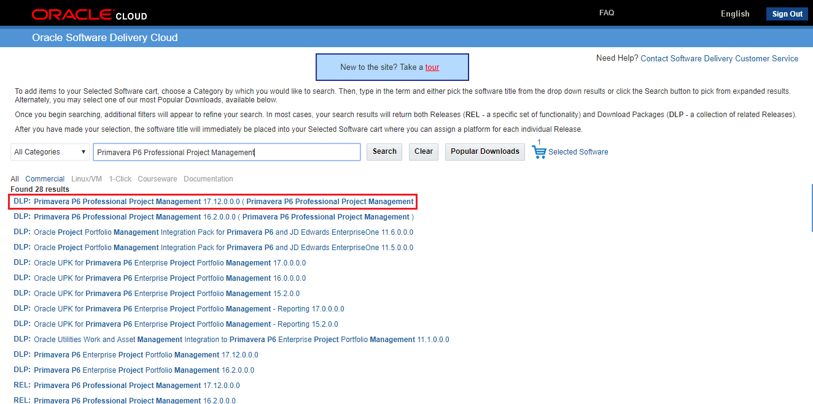Open the FAQ link
The height and width of the screenshot is (404, 813).
(x=607, y=13)
